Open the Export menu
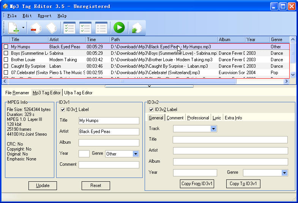 coord(44,16)
